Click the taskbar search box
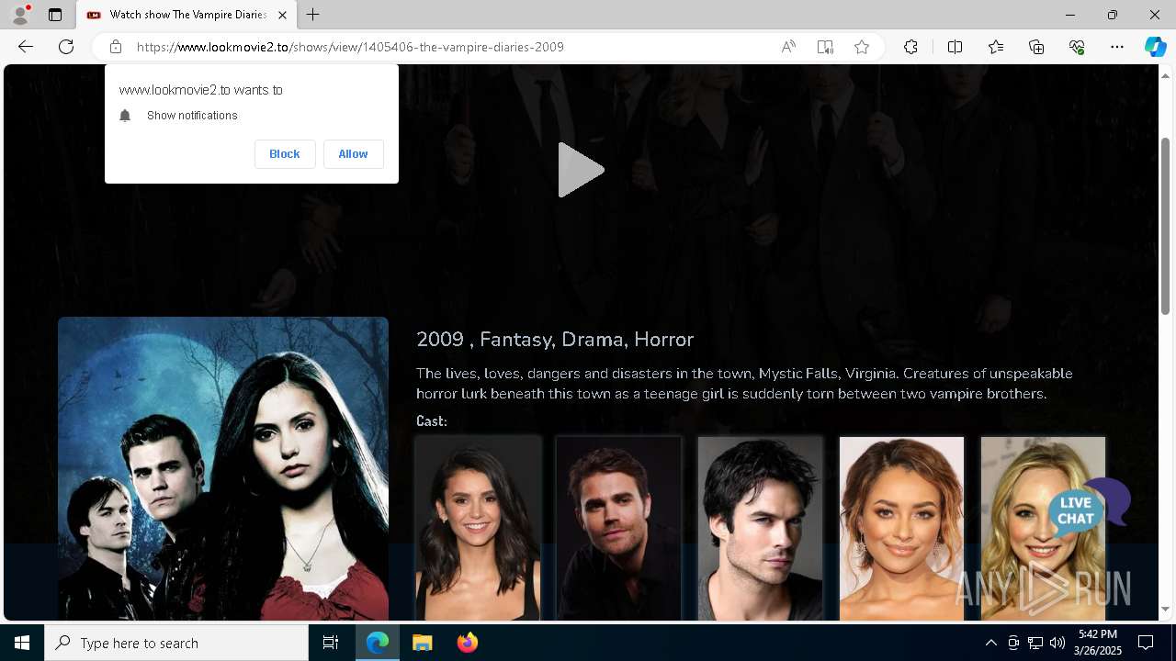This screenshot has width=1176, height=661. point(176,643)
